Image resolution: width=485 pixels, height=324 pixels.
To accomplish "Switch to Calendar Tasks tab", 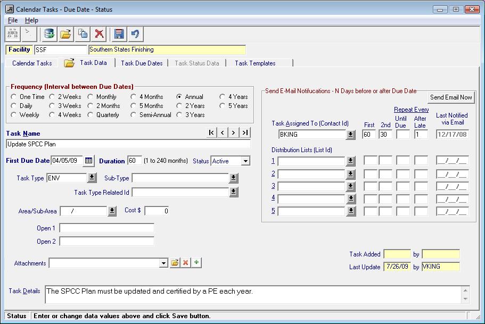I will [32, 63].
